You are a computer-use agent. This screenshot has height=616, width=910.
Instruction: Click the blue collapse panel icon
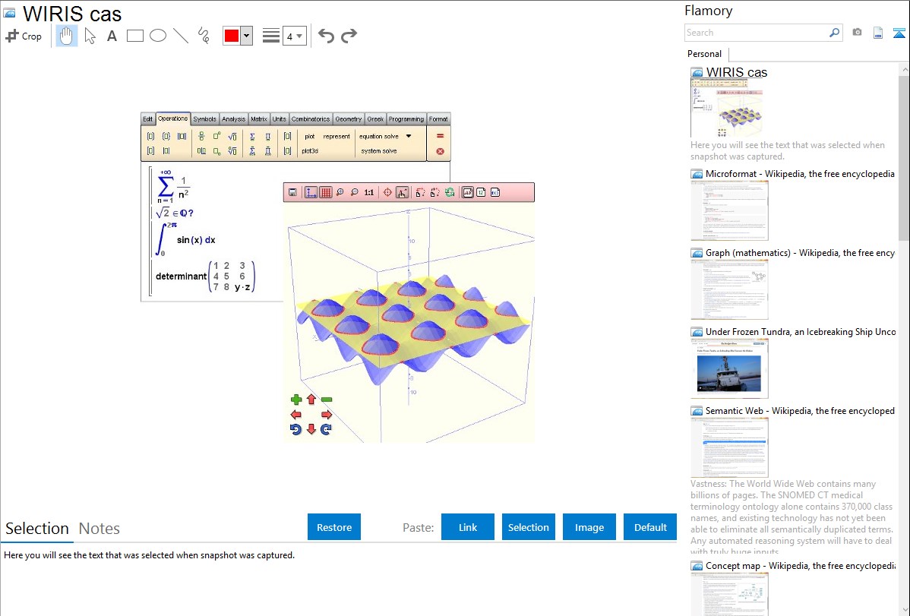(899, 33)
